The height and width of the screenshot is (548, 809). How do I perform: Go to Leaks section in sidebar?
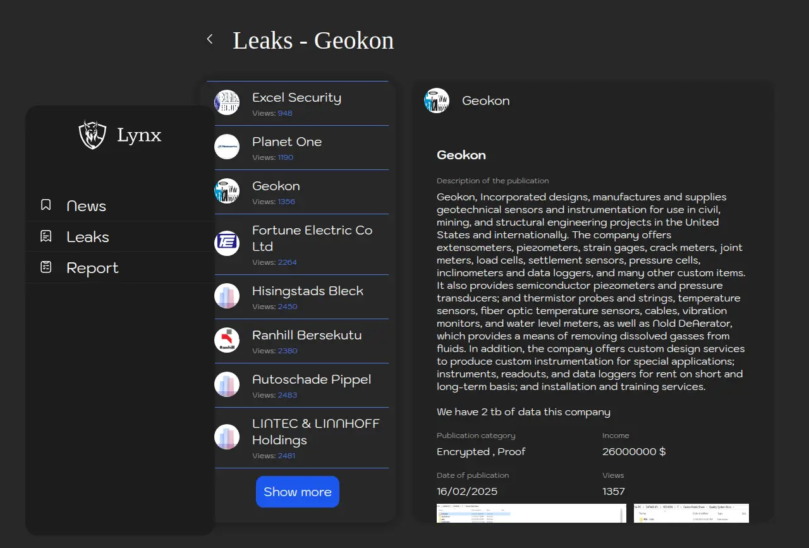pos(88,237)
